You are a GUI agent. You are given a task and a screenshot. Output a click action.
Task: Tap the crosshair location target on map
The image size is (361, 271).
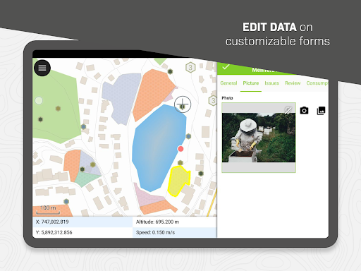click(183, 104)
